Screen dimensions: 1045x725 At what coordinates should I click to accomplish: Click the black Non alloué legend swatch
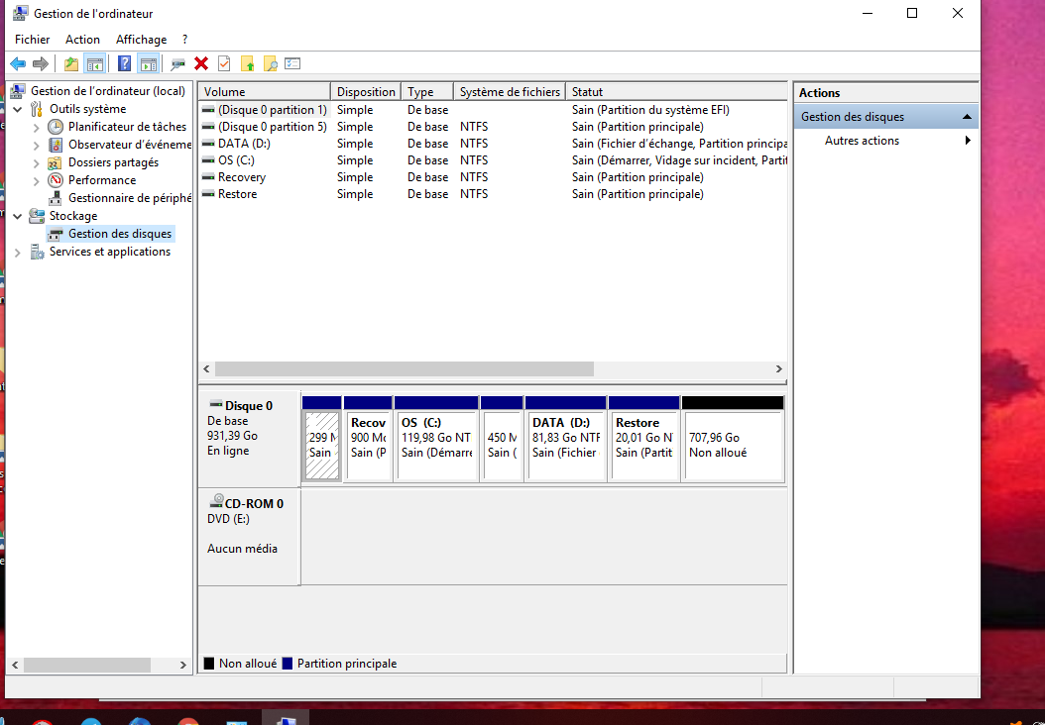(208, 664)
